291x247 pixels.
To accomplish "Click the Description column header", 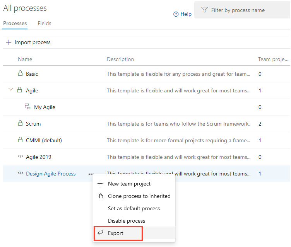I will tap(120, 60).
